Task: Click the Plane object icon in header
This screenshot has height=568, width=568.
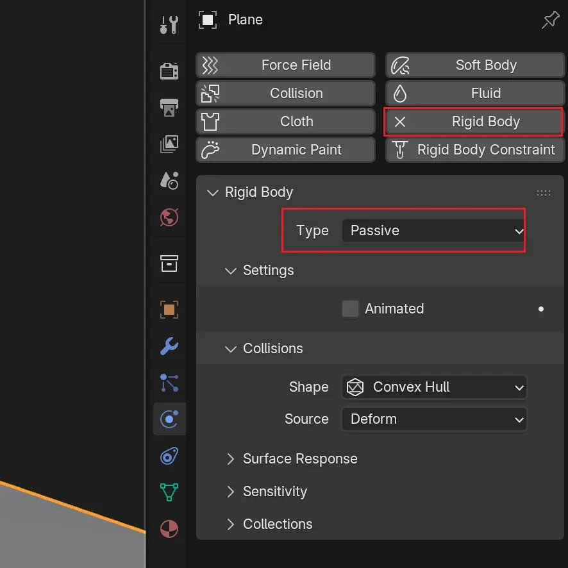Action: [208, 20]
